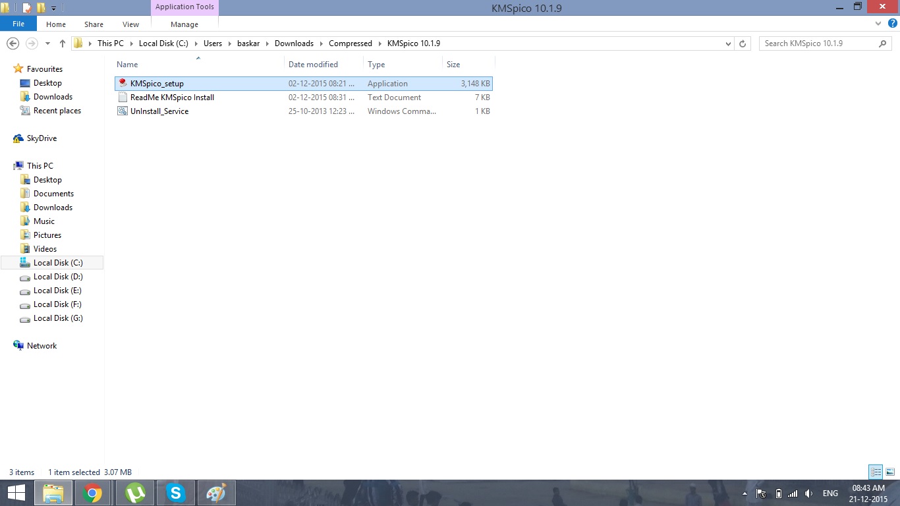Open Paint from the taskbar

216,493
